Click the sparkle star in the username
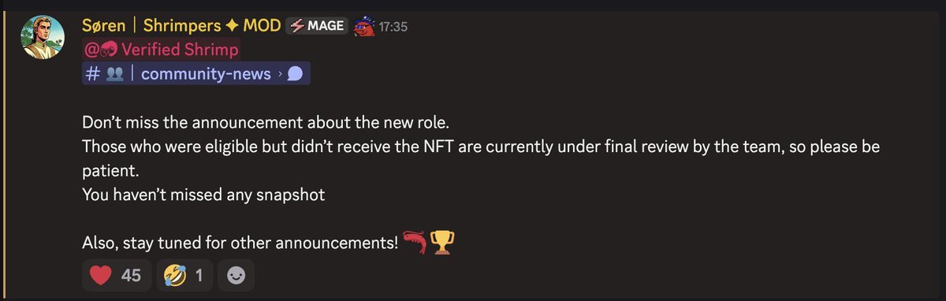This screenshot has width=946, height=301. pyautogui.click(x=230, y=26)
